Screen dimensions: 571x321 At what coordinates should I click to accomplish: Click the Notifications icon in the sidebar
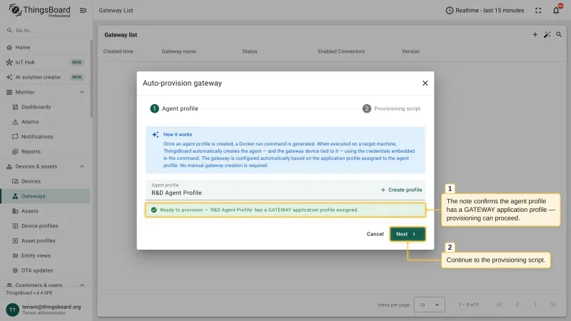click(x=15, y=136)
